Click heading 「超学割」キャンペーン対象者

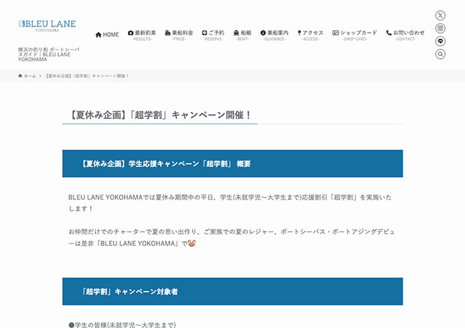pyautogui.click(x=129, y=292)
